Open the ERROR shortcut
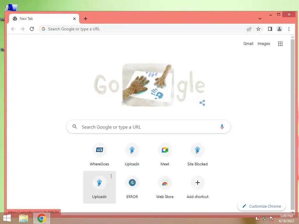299x224 pixels. click(x=132, y=187)
